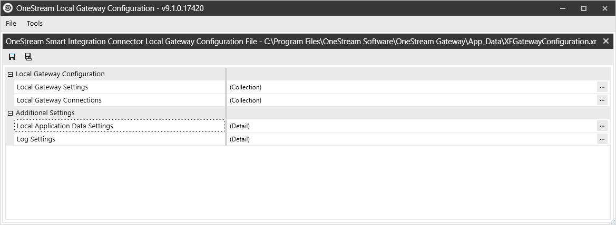Viewport: 616px width, 225px height.
Task: Close the XFGatewayConfiguration file panel
Action: (606, 41)
